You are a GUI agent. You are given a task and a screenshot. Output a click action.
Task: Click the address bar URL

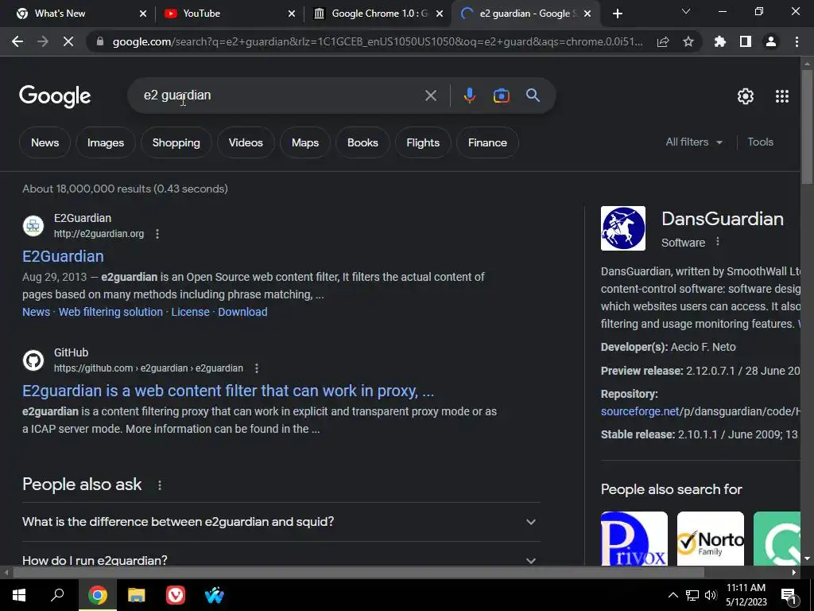(378, 41)
